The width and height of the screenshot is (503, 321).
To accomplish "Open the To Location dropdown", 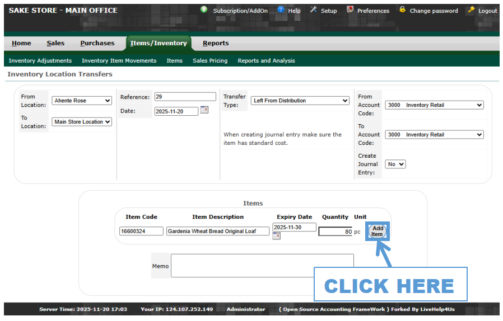I will pos(82,122).
